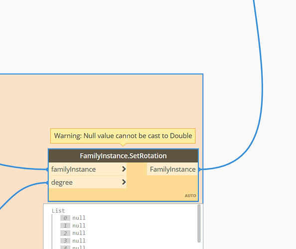Expand the degree port chevron
This screenshot has height=249, width=296.
pyautogui.click(x=124, y=182)
